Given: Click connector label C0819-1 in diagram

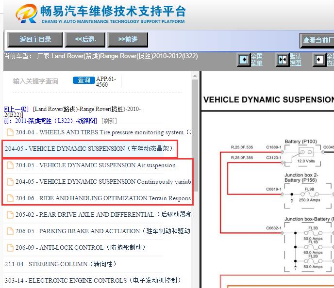Looking at the screenshot, I should pos(274,189).
